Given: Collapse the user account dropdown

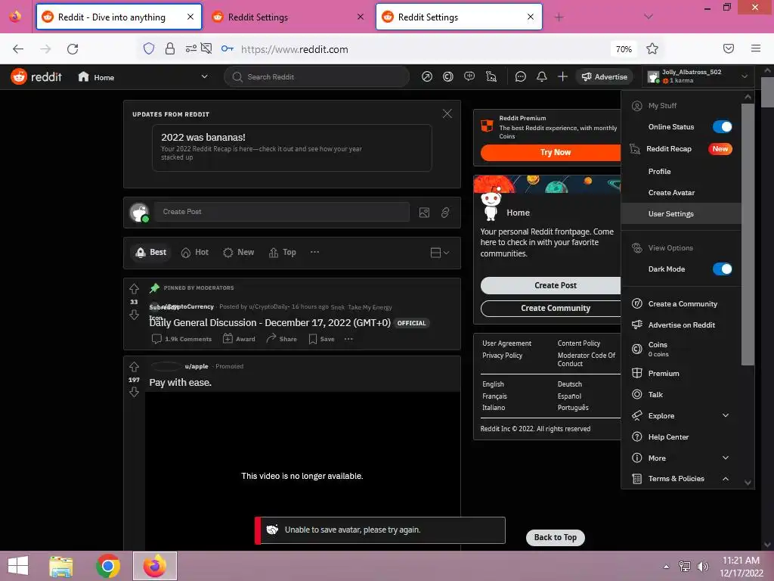Looking at the screenshot, I should click(x=745, y=76).
